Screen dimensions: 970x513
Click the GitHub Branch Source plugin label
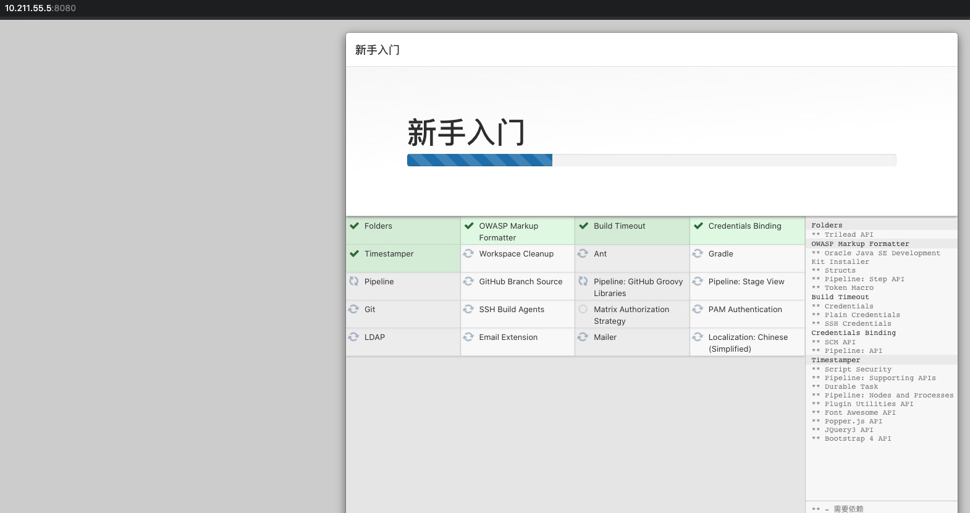click(520, 282)
